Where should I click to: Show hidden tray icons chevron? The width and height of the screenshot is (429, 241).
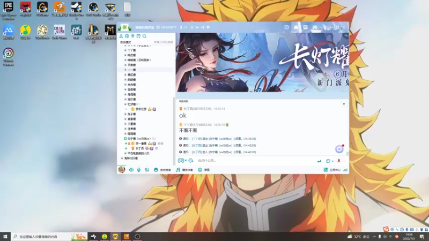[x=374, y=236]
